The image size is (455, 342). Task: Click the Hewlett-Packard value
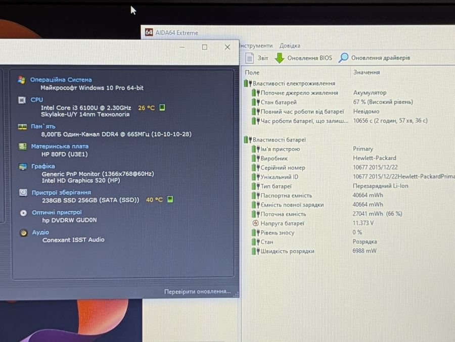coord(374,158)
